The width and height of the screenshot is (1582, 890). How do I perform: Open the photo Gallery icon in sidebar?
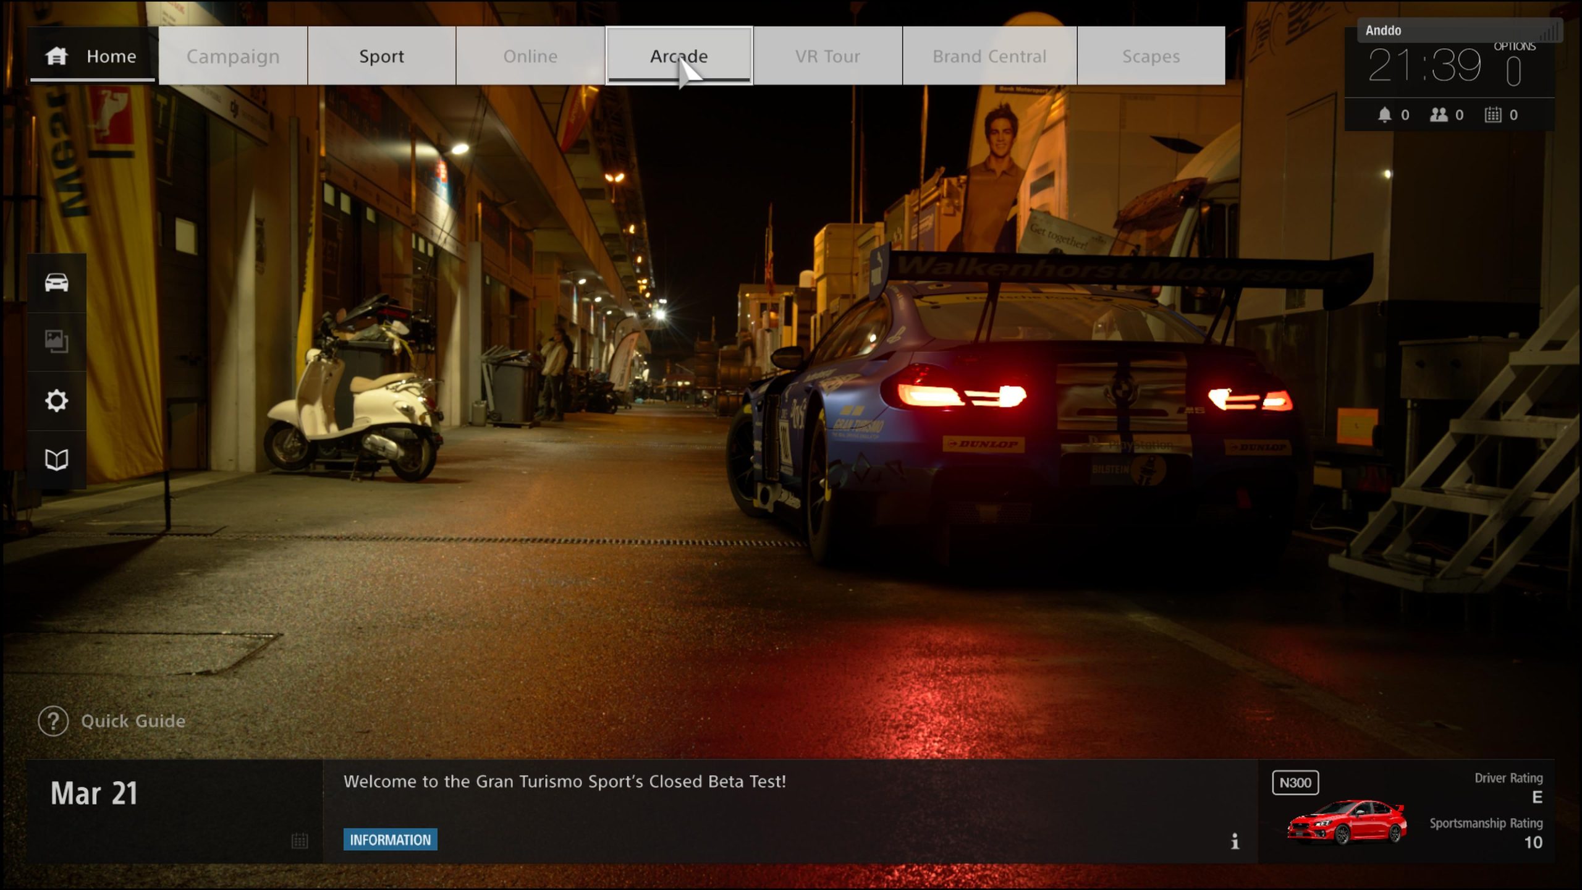56,341
